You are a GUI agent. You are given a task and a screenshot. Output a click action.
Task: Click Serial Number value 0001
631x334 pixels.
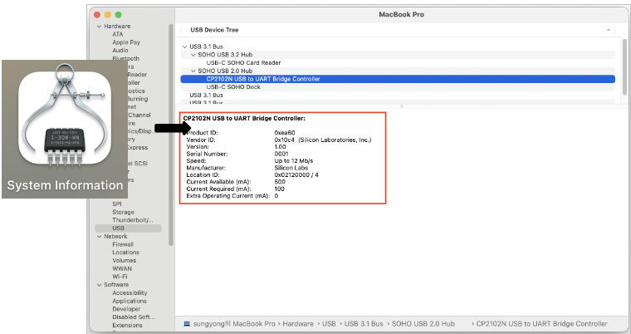point(281,154)
